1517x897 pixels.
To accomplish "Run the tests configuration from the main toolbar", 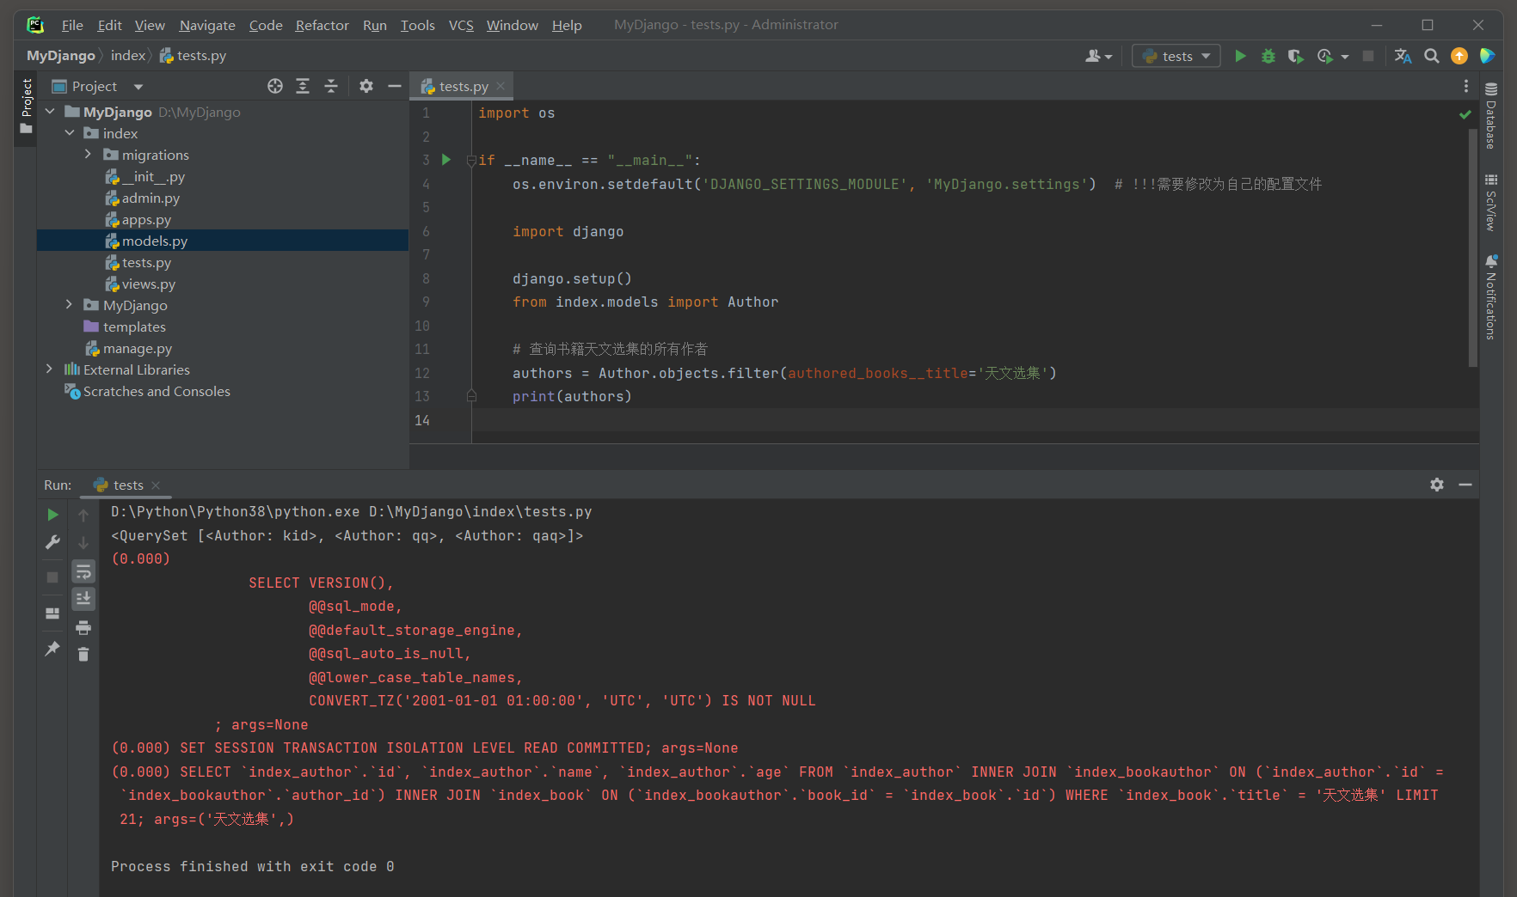I will (1240, 56).
